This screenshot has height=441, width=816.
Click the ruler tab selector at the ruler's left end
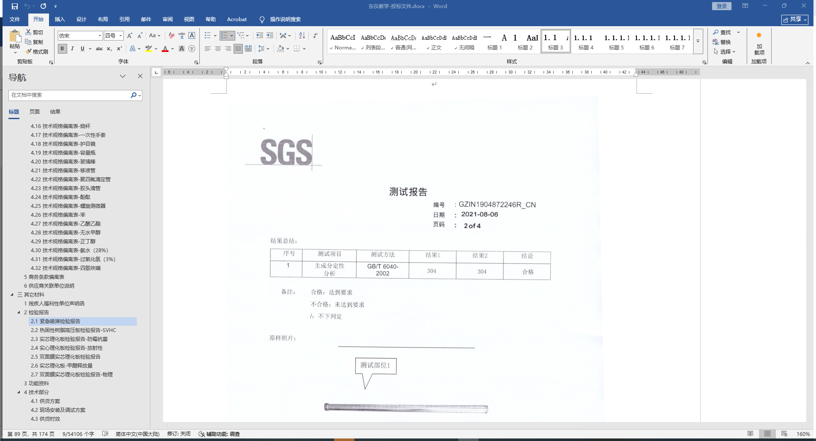156,72
